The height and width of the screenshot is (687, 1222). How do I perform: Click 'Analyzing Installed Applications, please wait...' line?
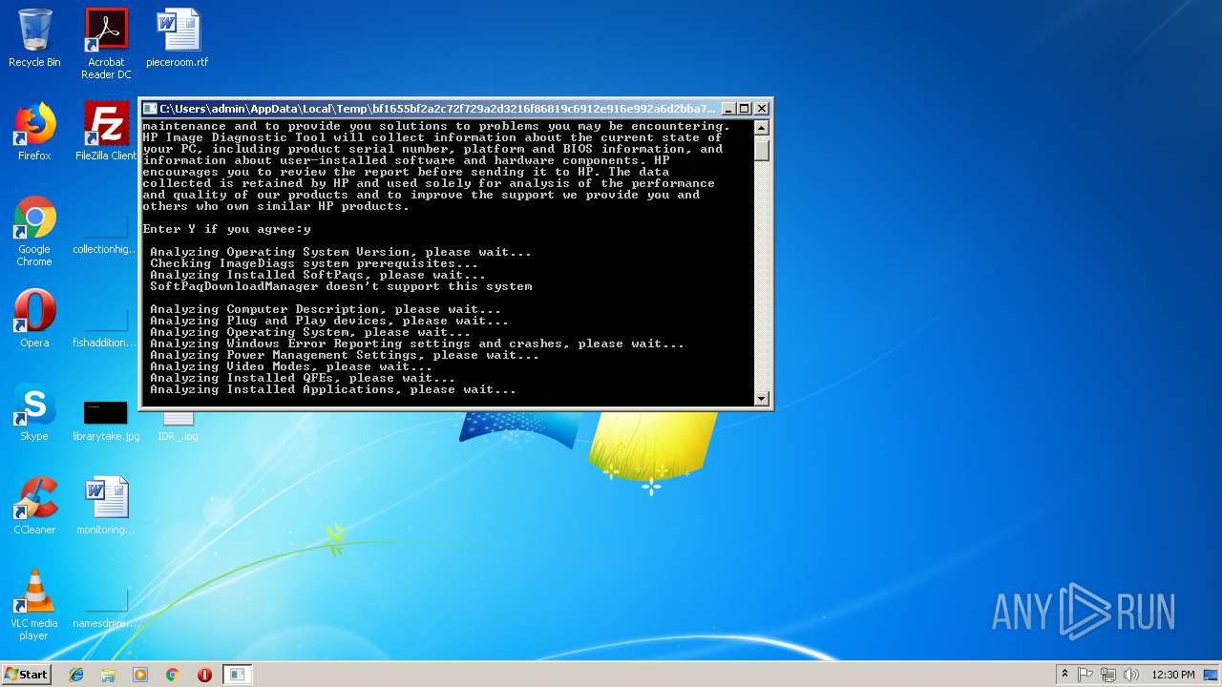[x=333, y=389]
